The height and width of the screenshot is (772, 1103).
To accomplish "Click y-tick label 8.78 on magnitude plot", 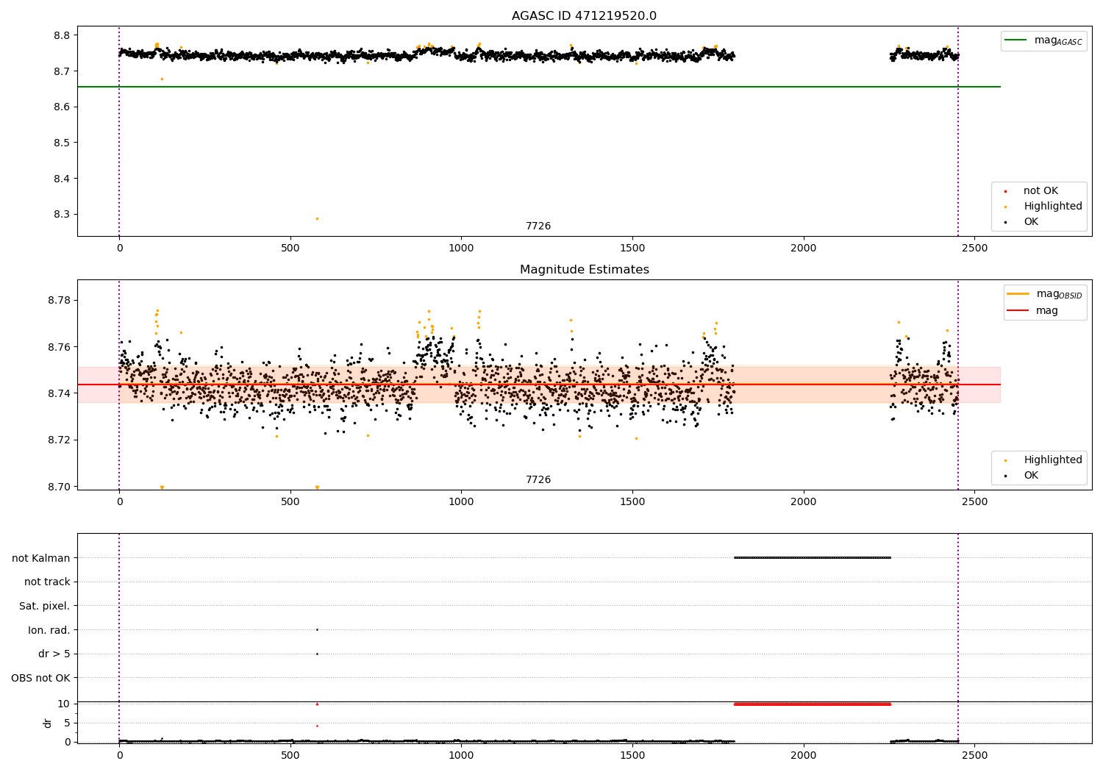I will (59, 300).
